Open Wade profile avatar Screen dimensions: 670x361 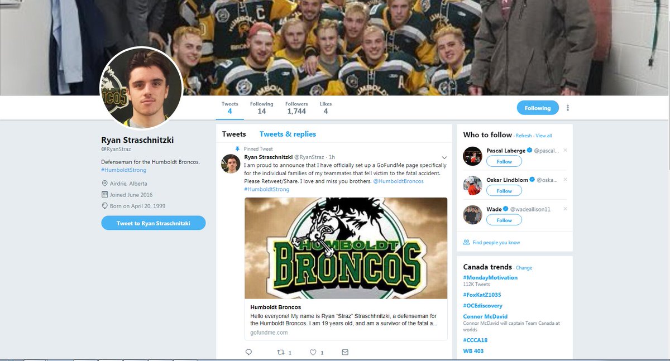tap(472, 214)
